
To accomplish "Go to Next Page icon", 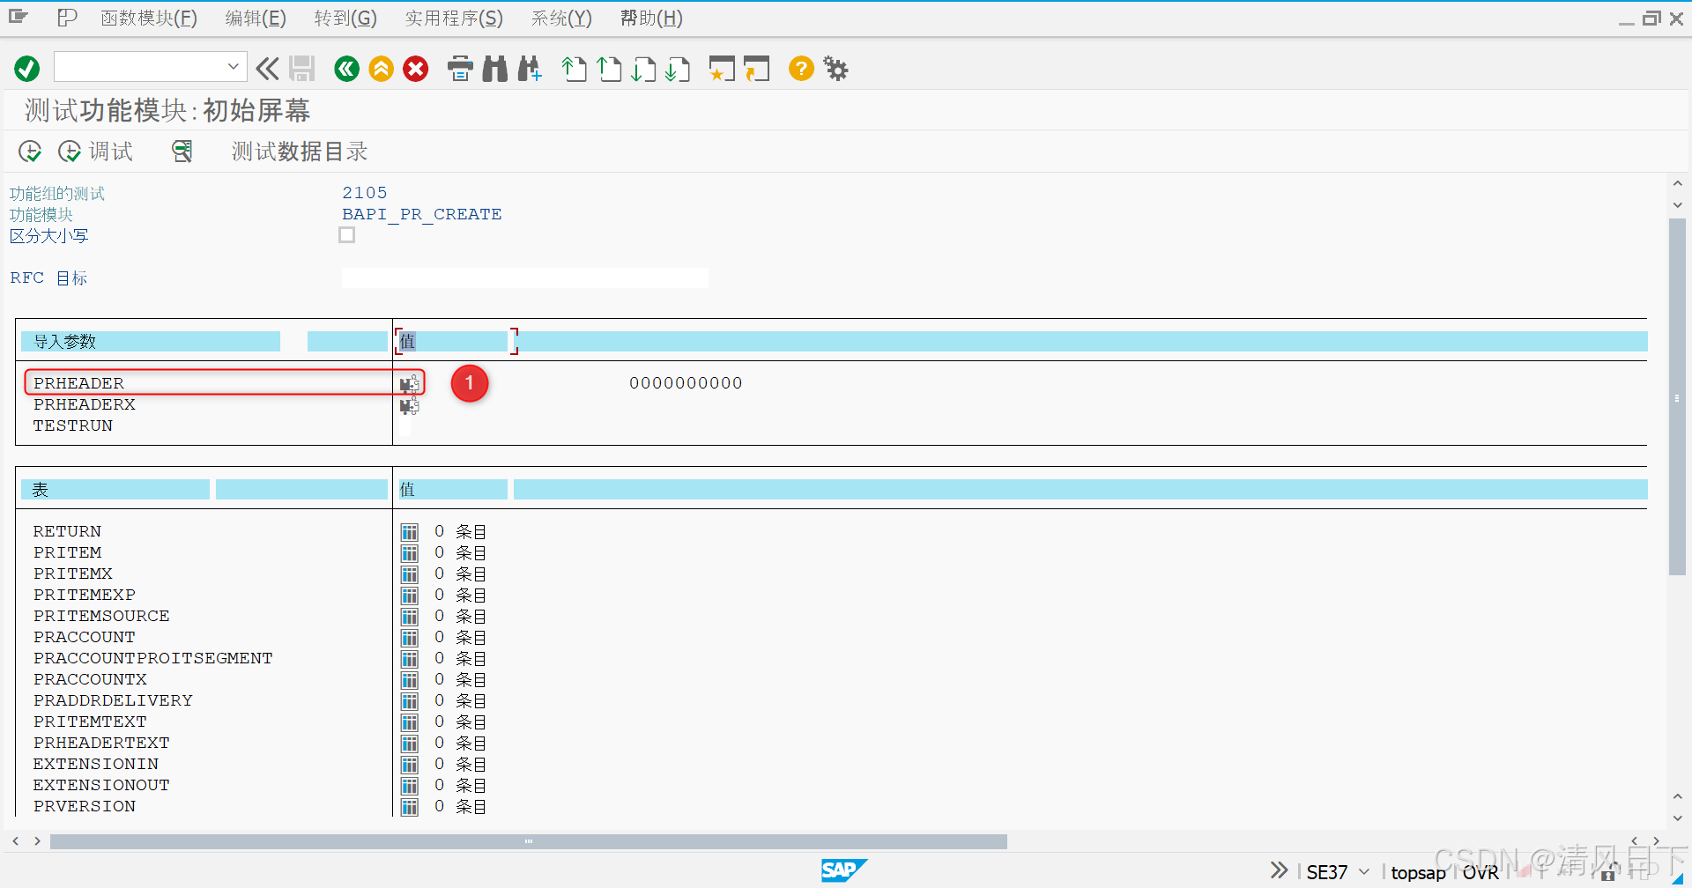I will (x=643, y=69).
